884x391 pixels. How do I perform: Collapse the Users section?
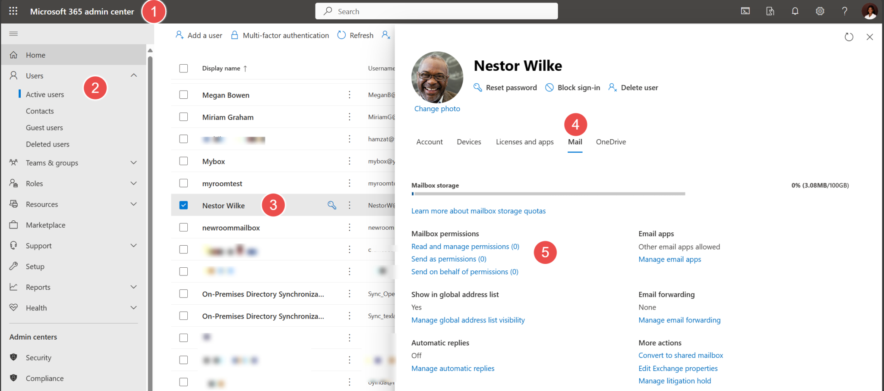click(x=133, y=75)
